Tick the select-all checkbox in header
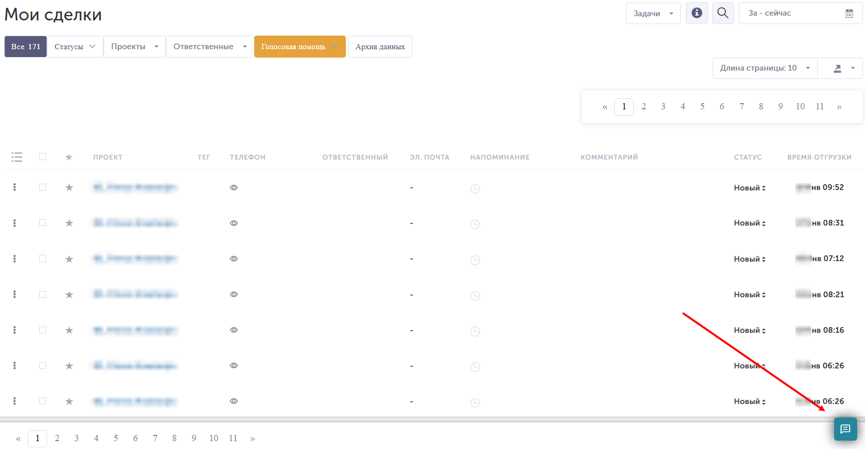Viewport: 865px width, 449px height. pyautogui.click(x=43, y=156)
